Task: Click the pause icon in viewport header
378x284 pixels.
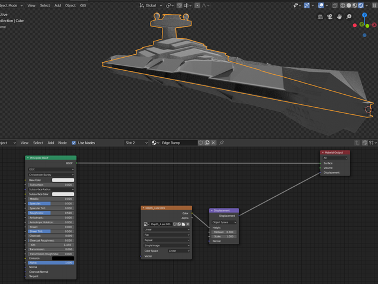Action: 374,5
